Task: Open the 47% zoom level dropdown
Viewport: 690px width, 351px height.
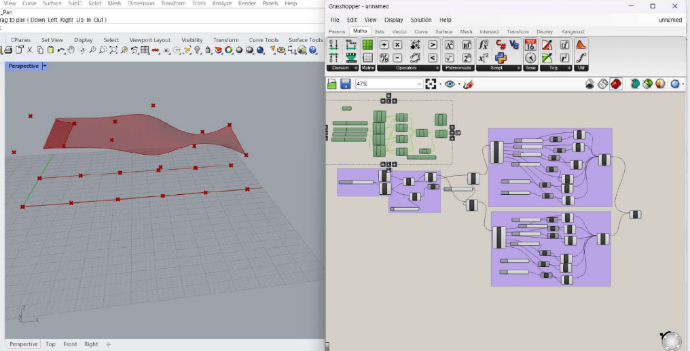Action: click(x=418, y=84)
